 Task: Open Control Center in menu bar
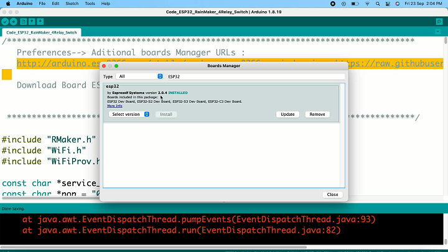[388, 4]
